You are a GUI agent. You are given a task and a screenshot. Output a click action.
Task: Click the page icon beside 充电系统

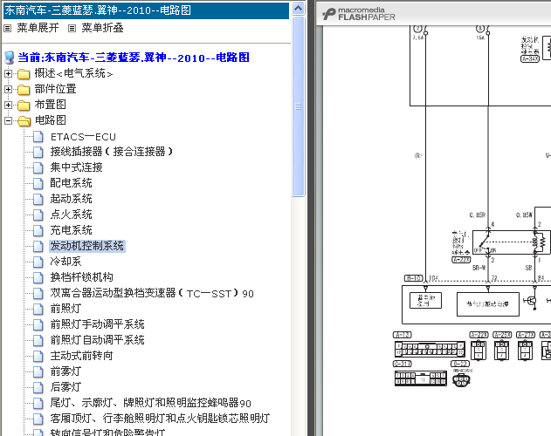tap(38, 230)
